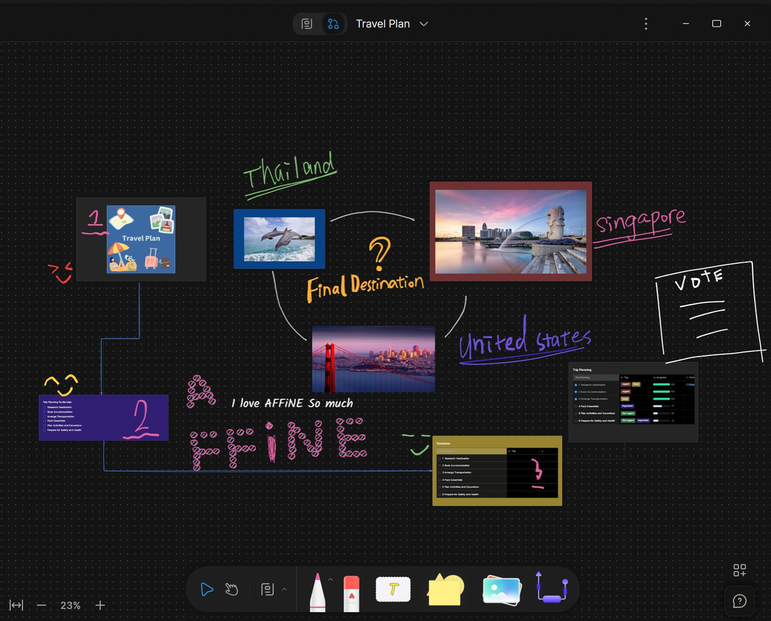This screenshot has width=771, height=621.
Task: Expand the note tool options chevron
Action: click(284, 589)
